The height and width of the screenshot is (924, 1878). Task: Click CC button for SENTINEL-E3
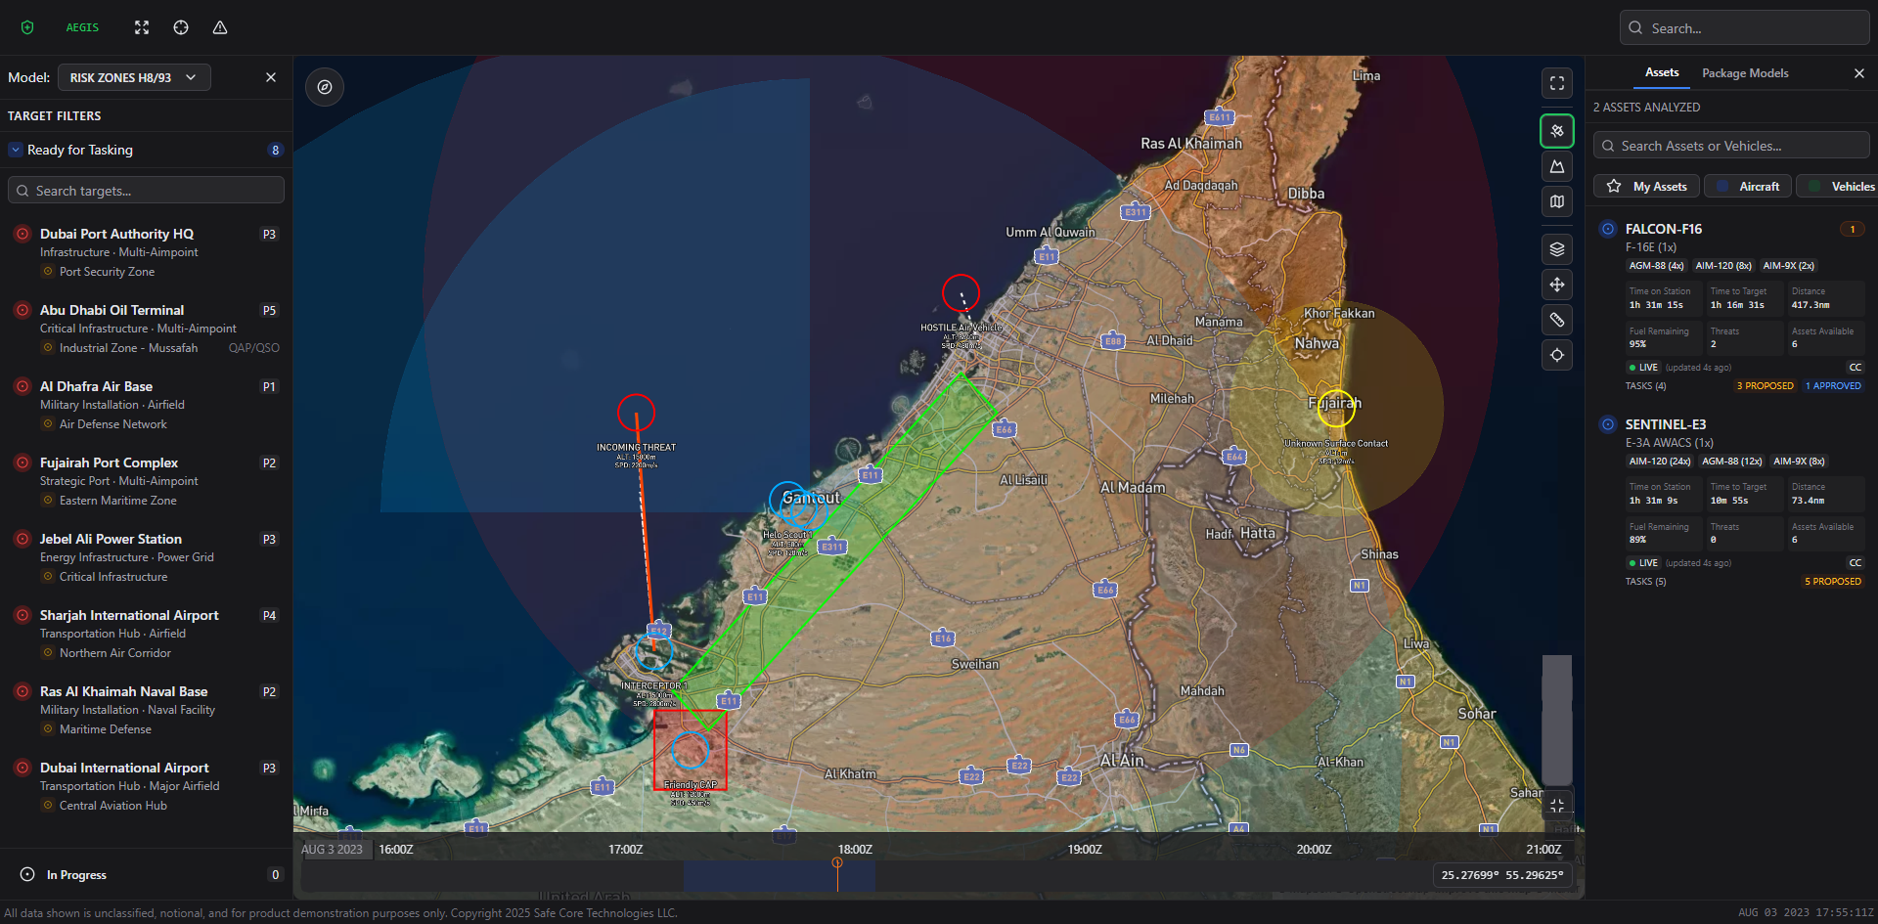(1855, 562)
